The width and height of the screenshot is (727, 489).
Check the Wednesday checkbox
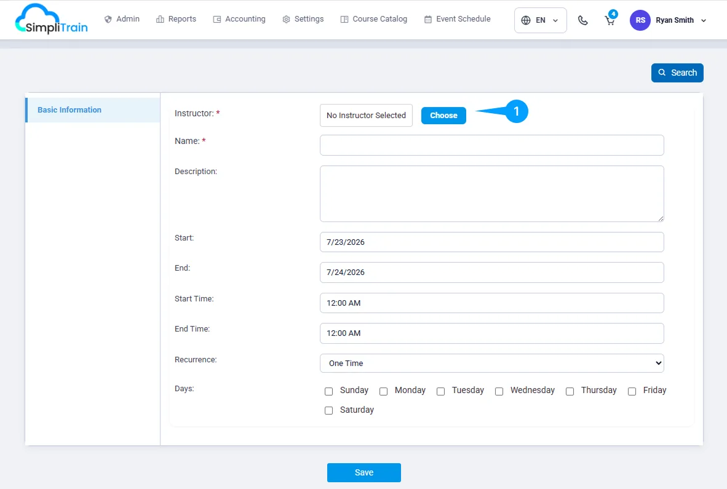point(499,392)
